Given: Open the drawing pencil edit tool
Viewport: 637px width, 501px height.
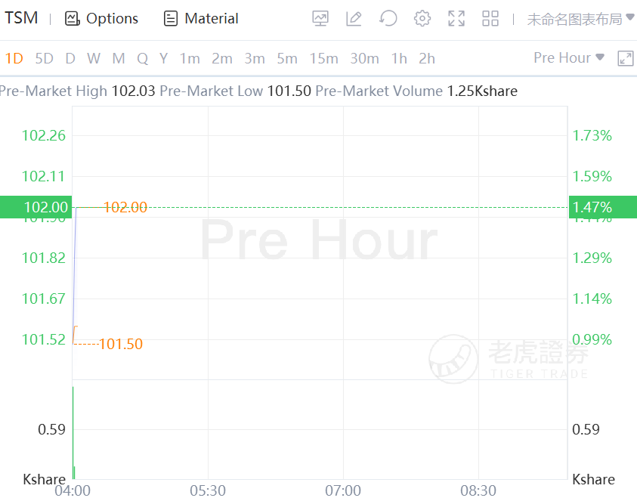Looking at the screenshot, I should [x=354, y=19].
